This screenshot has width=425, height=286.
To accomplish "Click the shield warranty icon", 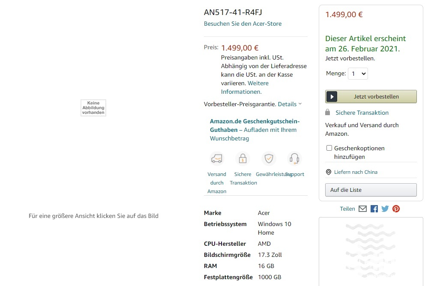I will [x=269, y=159].
